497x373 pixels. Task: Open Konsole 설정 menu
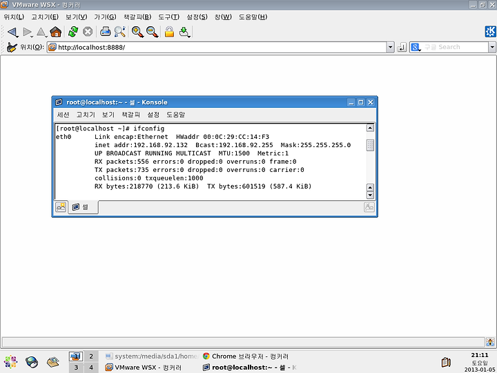[153, 115]
